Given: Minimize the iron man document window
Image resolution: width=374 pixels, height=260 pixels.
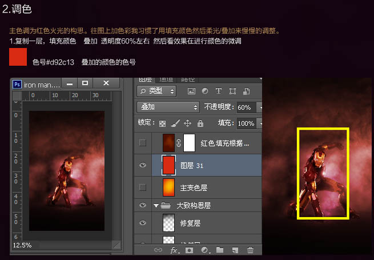Looking at the screenshot, I should point(70,83).
